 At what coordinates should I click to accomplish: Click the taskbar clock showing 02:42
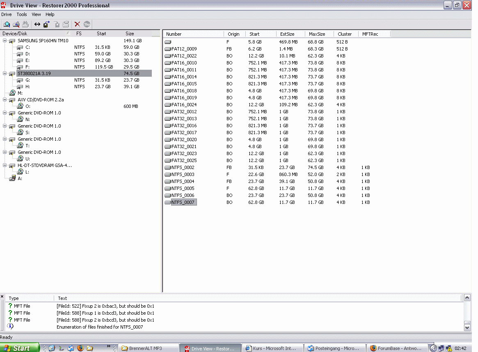click(460, 348)
